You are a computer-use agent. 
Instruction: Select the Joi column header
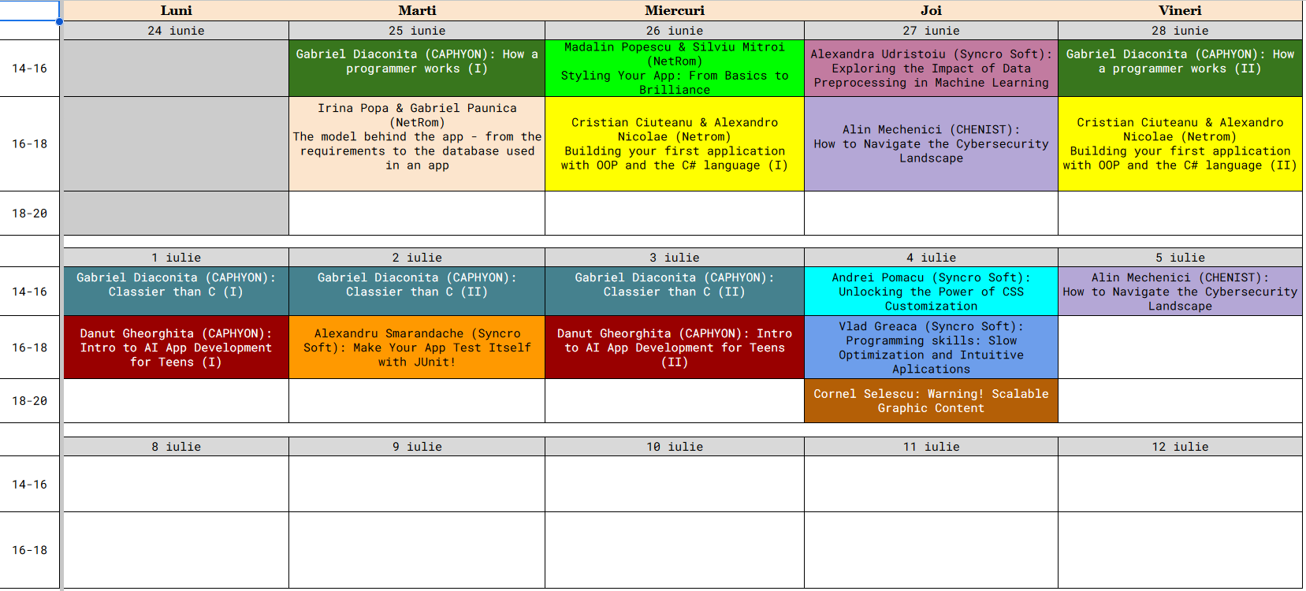tap(931, 10)
